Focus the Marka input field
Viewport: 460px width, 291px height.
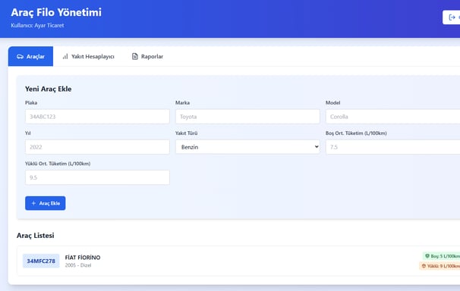click(x=247, y=117)
